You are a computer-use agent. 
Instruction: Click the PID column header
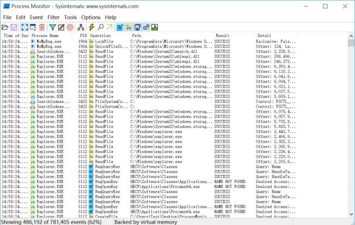point(80,35)
